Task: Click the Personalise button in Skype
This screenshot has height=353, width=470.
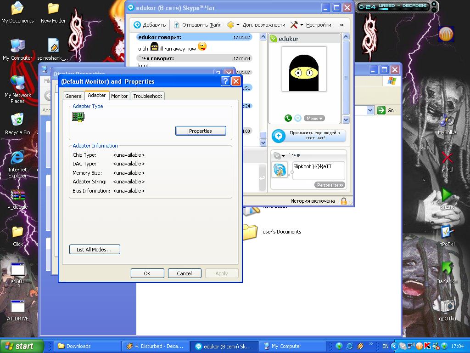Action: click(330, 185)
